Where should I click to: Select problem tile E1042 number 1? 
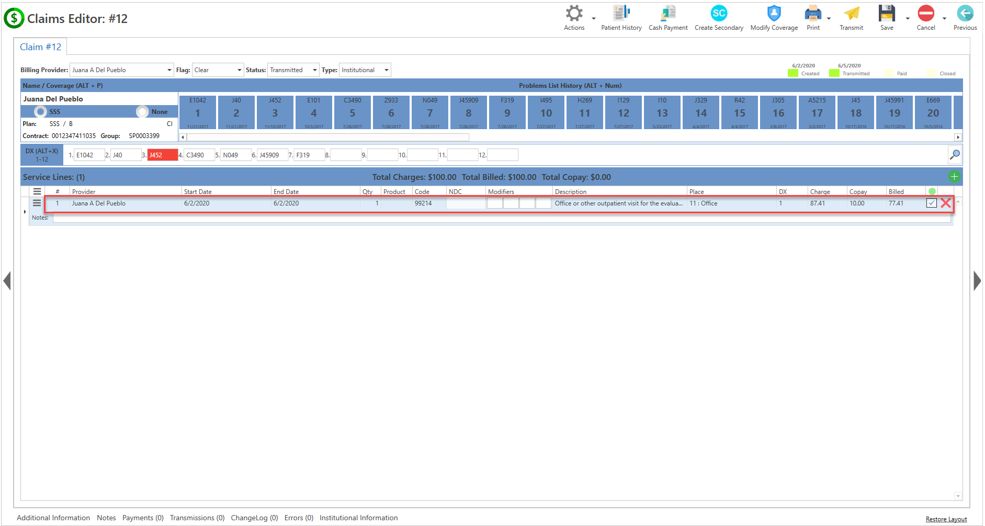click(x=198, y=112)
